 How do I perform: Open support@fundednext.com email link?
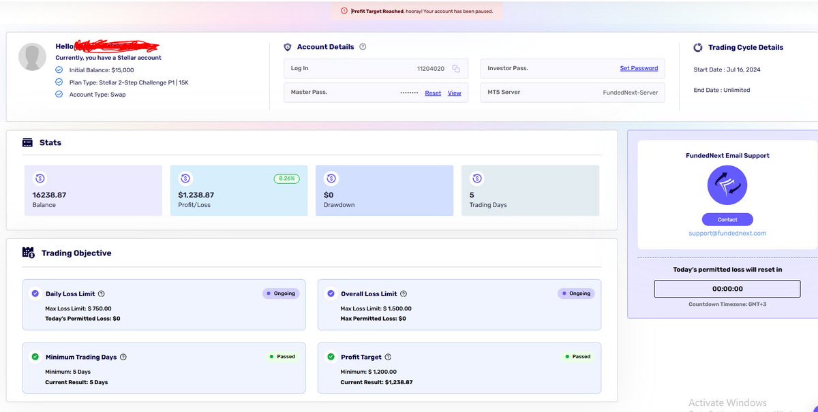tap(727, 233)
